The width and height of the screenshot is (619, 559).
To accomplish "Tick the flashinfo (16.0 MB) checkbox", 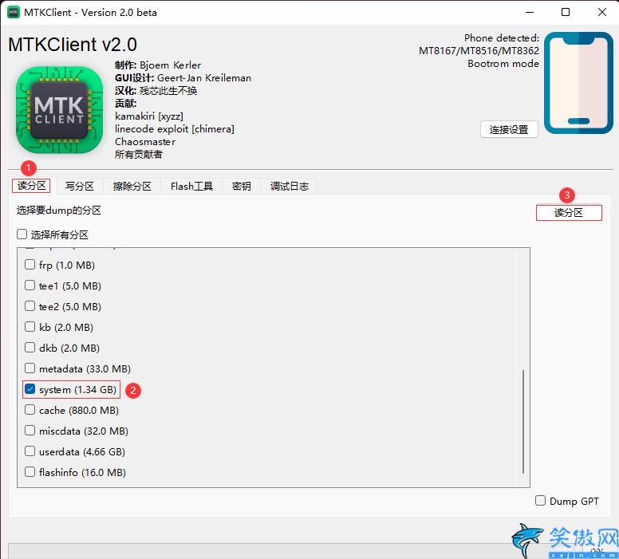I will click(x=30, y=472).
